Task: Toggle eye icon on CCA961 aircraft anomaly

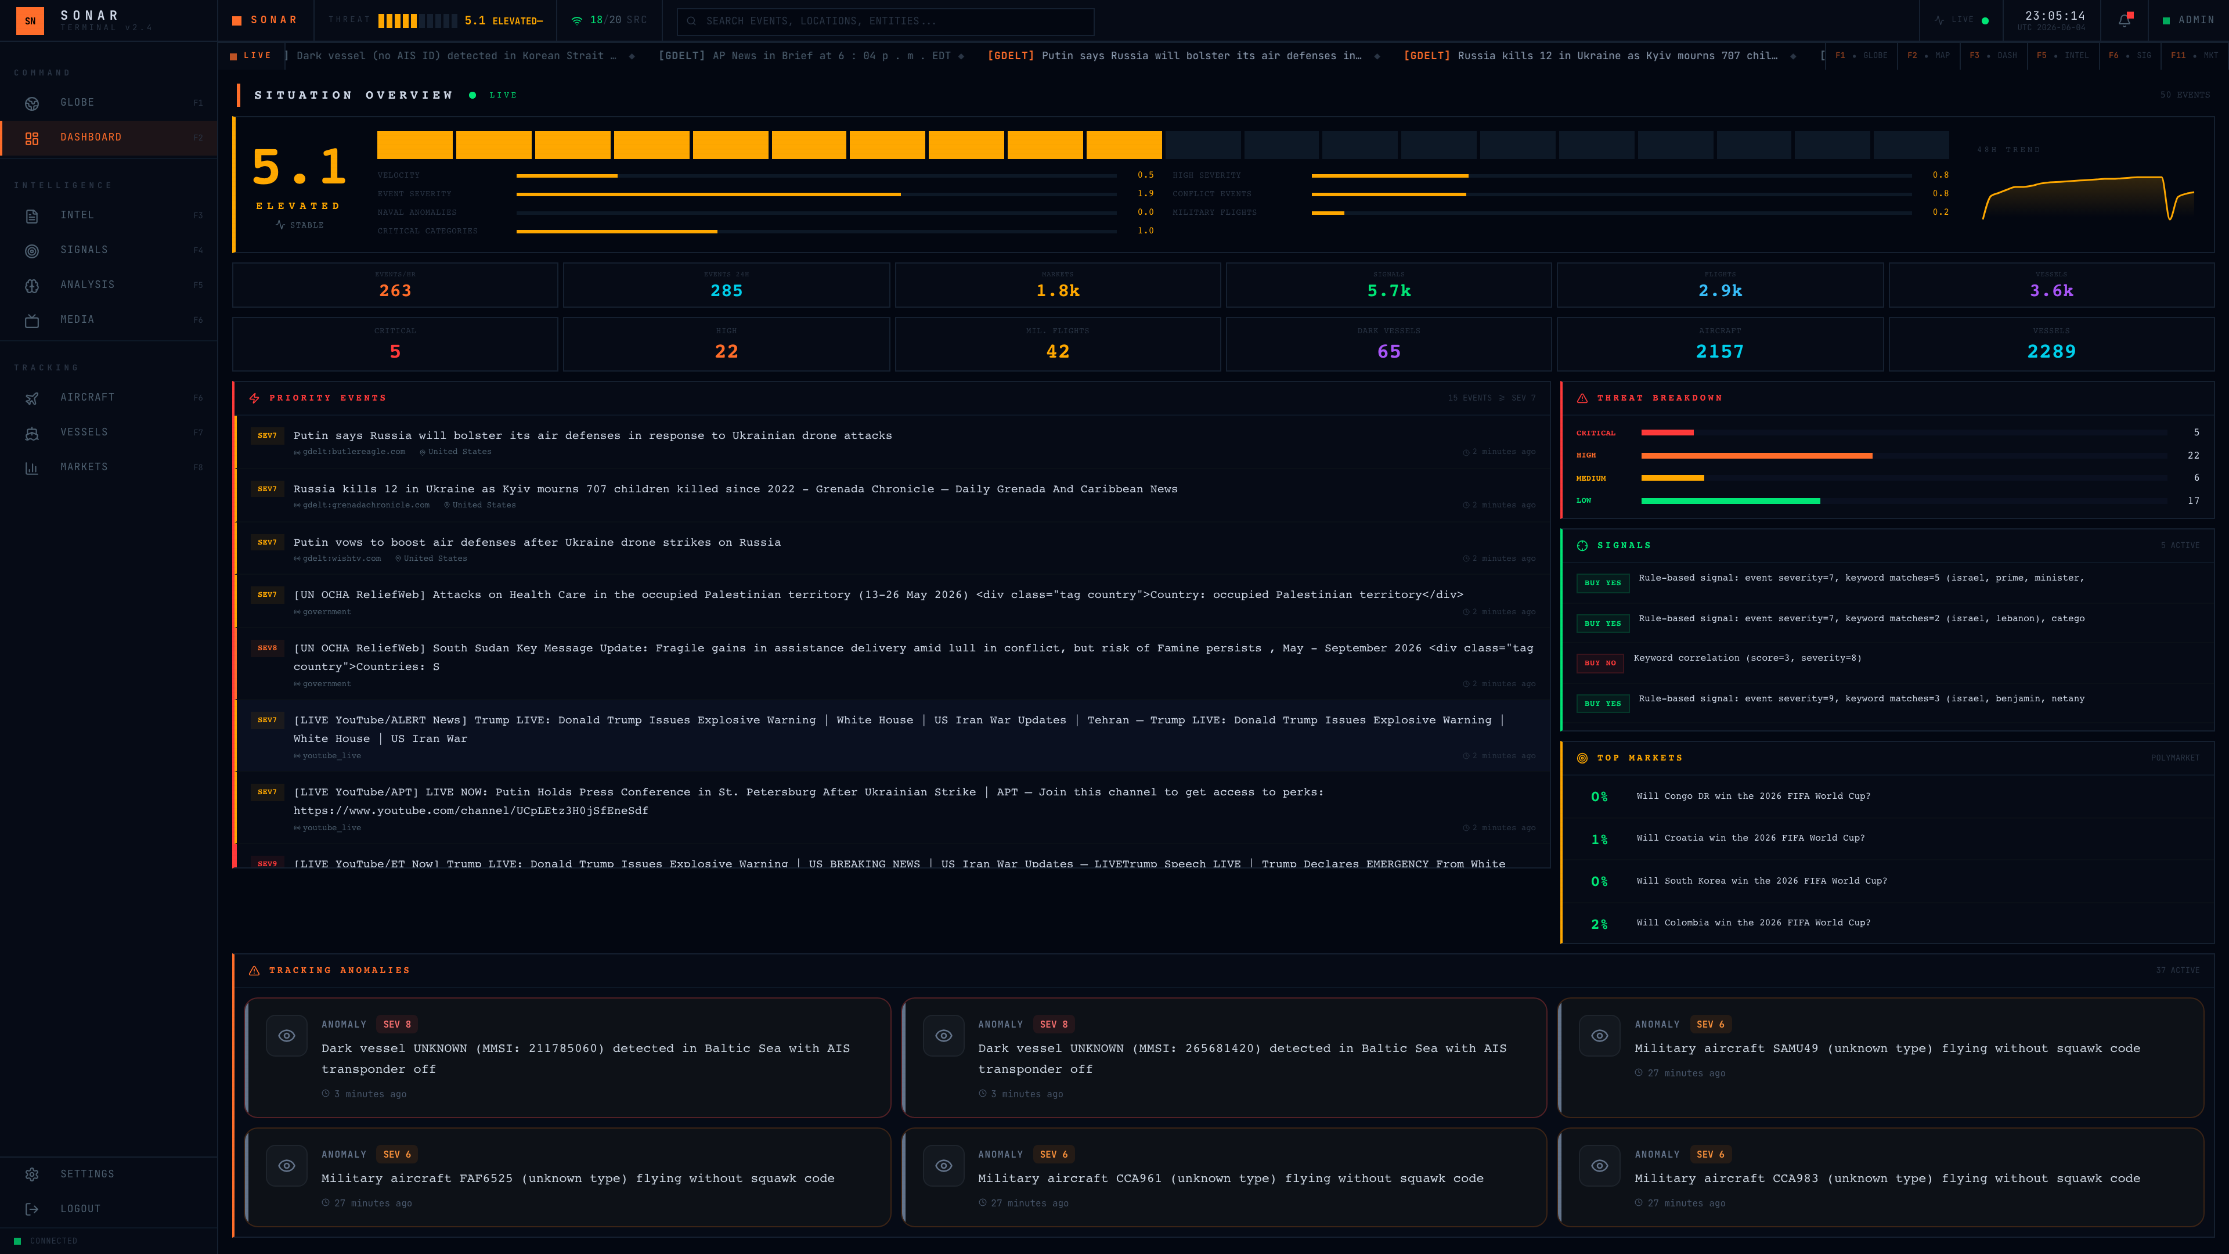Action: coord(944,1166)
